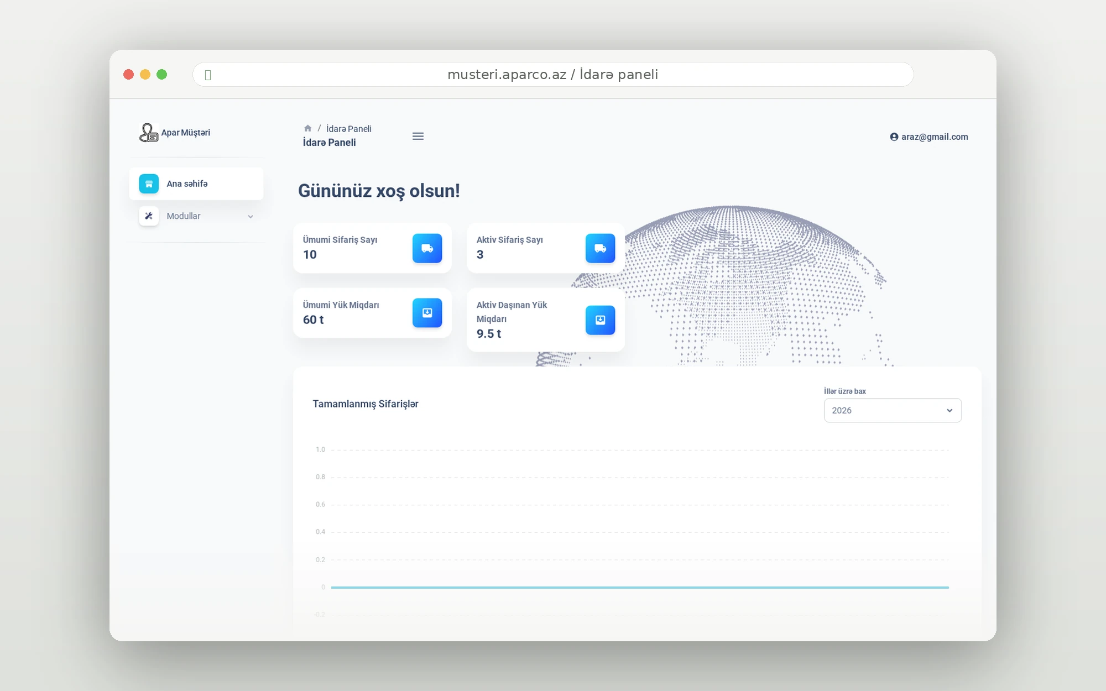The width and height of the screenshot is (1106, 691).
Task: Click the Tamamlanmış Sifarişlər chart title
Action: (x=366, y=404)
